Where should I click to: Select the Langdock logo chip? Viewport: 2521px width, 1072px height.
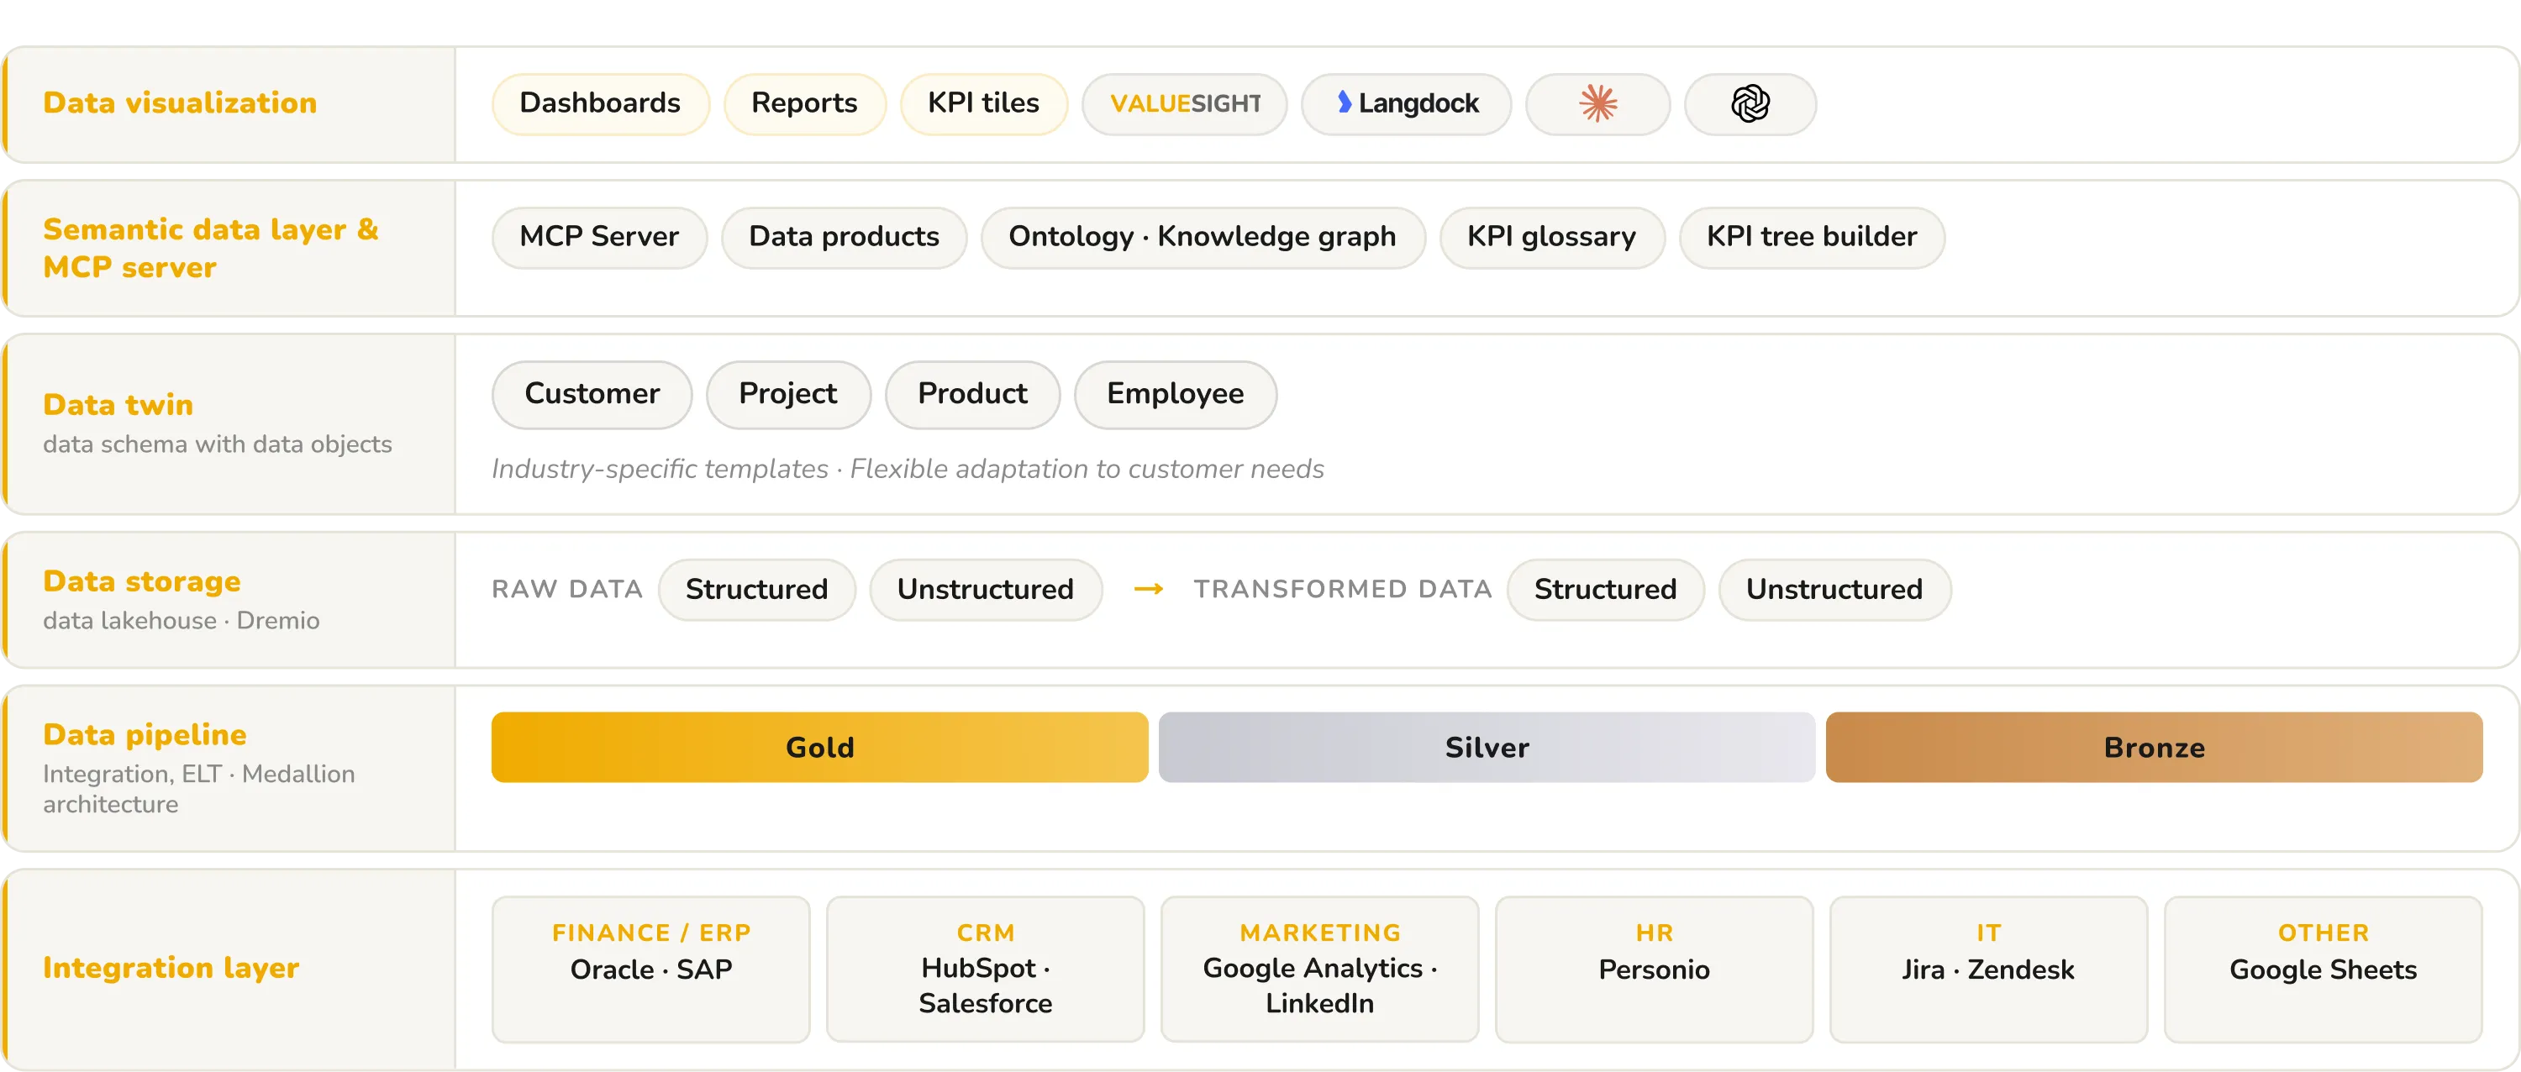pyautogui.click(x=1407, y=103)
